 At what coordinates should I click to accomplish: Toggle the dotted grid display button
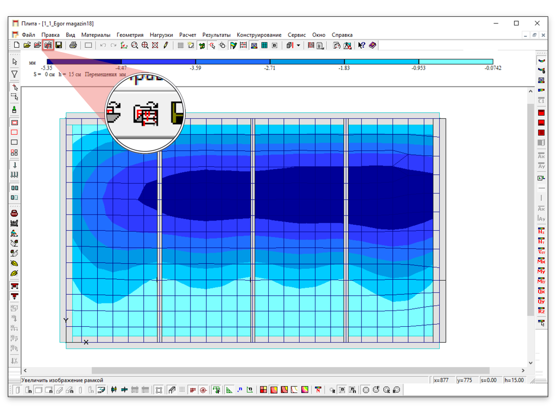coord(181,46)
